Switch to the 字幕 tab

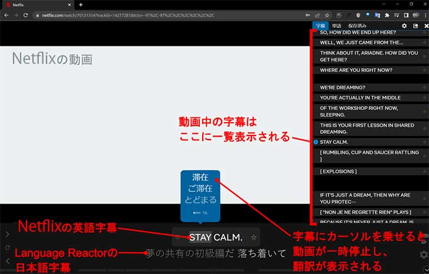(320, 26)
